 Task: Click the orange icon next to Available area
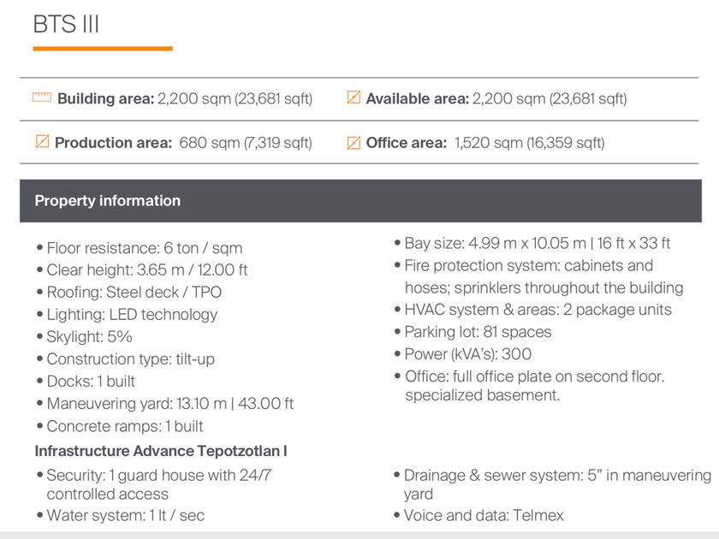pyautogui.click(x=353, y=98)
